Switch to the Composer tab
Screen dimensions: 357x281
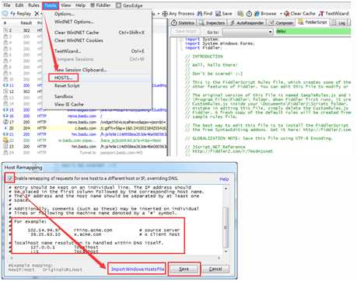coord(282,23)
